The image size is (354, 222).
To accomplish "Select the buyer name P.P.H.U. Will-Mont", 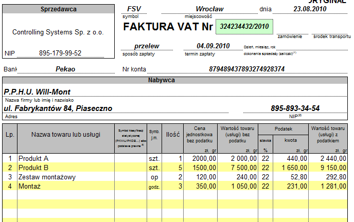I will (x=37, y=92).
